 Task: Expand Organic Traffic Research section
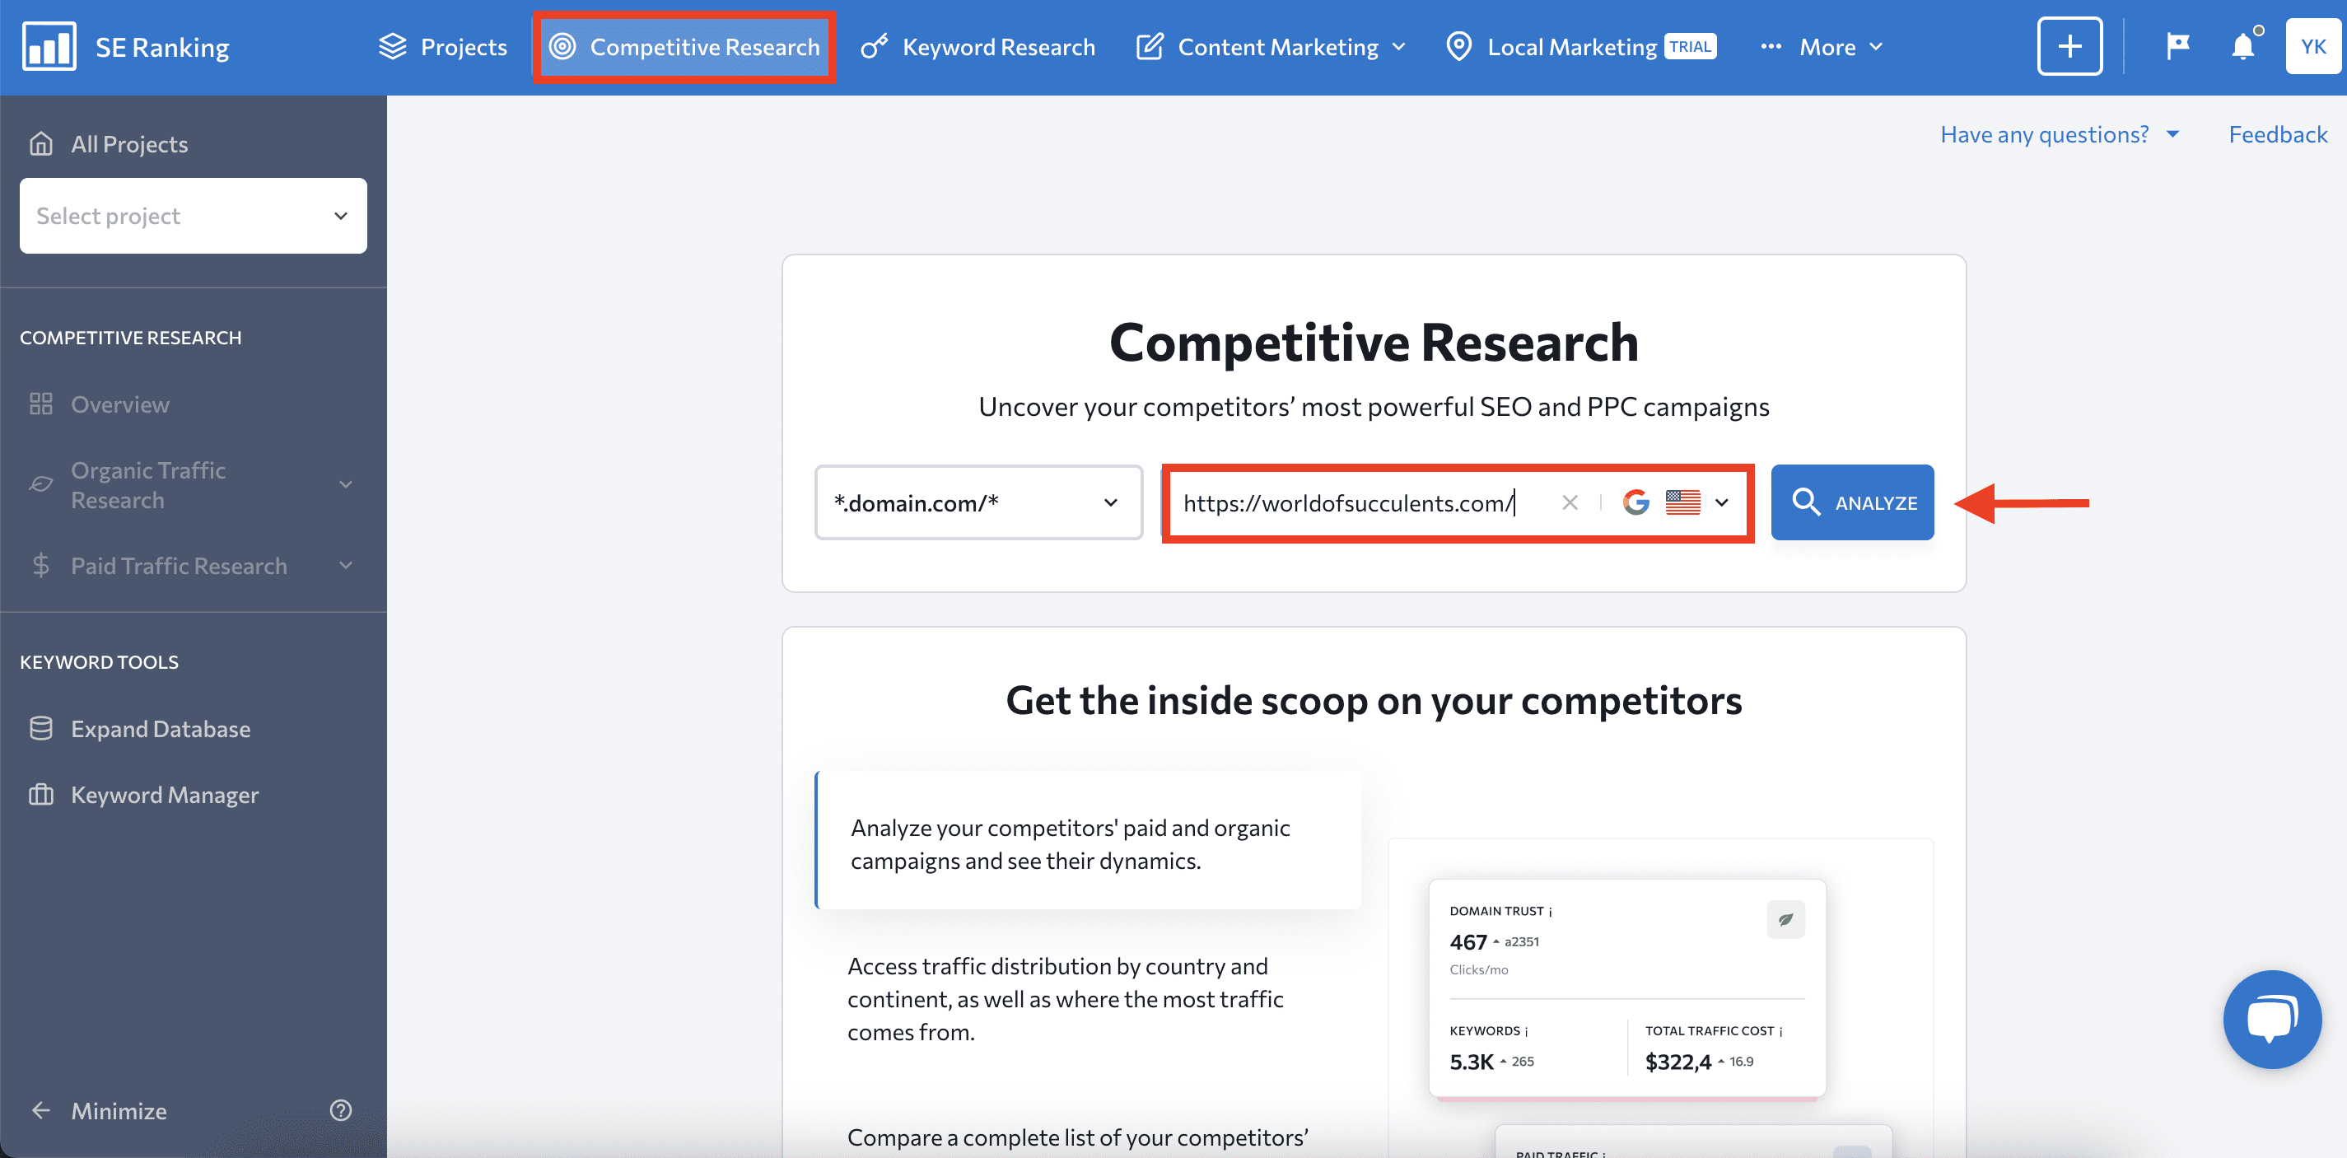click(194, 485)
